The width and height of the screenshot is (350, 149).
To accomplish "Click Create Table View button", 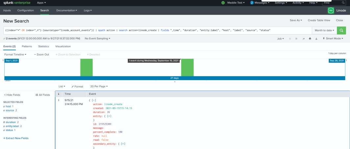I will tap(319, 20).
